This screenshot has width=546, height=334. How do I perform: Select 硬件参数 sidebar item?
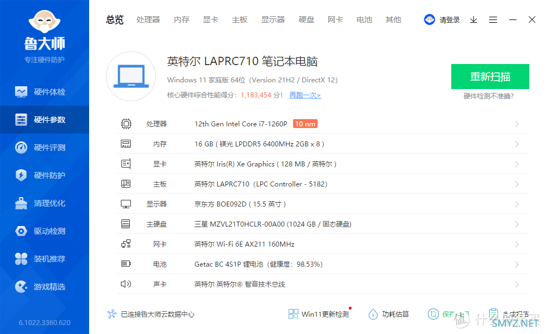(x=45, y=120)
